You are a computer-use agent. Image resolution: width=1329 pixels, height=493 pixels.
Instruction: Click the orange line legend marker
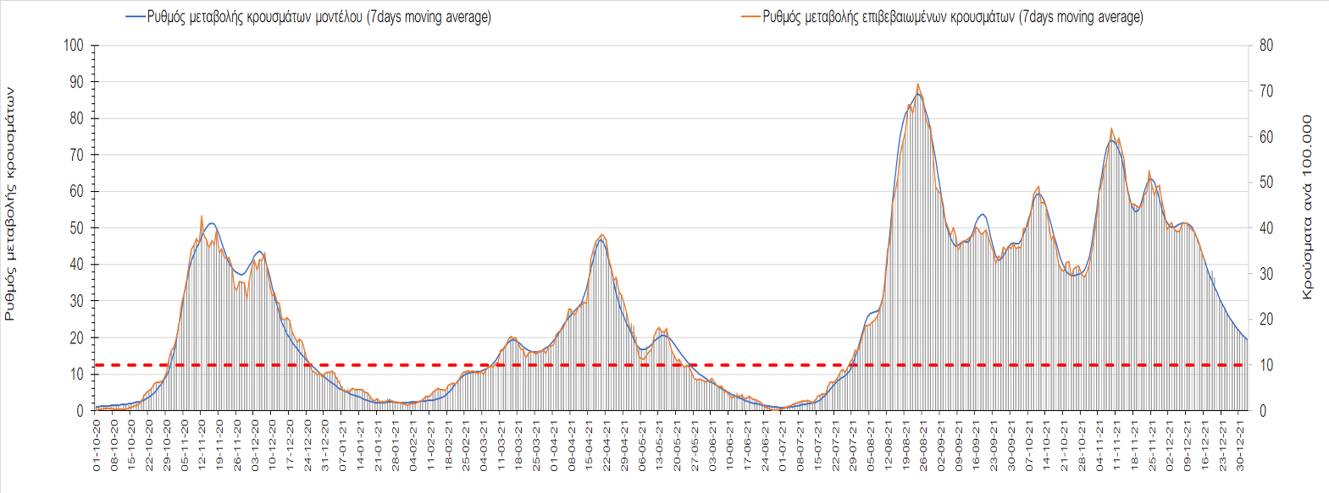750,17
